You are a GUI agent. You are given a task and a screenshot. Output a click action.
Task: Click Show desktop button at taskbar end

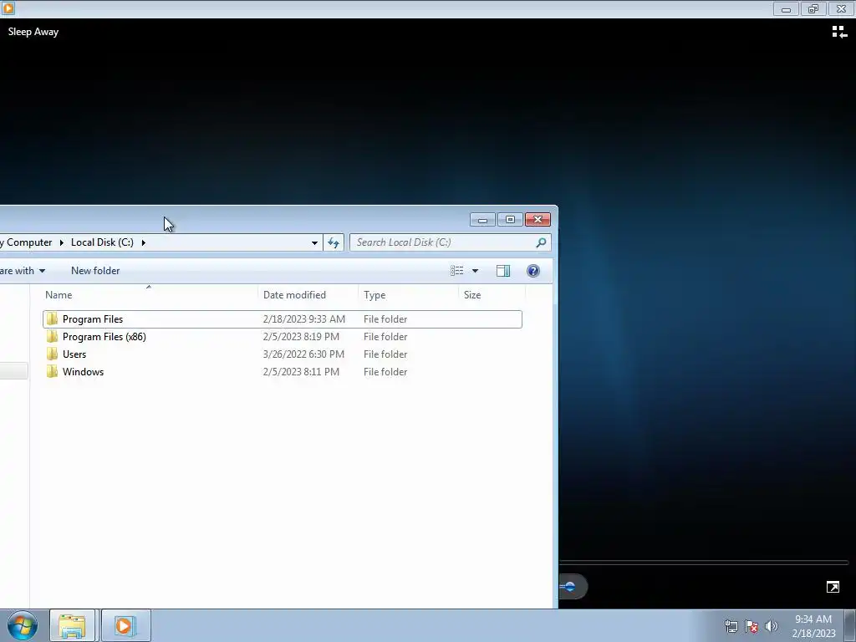pos(850,625)
